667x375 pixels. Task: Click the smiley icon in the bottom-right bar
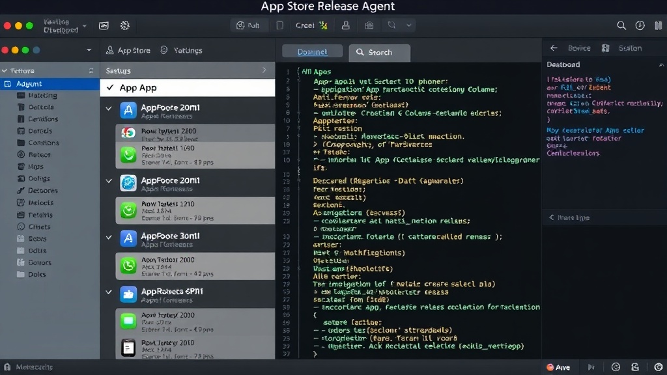tap(616, 367)
